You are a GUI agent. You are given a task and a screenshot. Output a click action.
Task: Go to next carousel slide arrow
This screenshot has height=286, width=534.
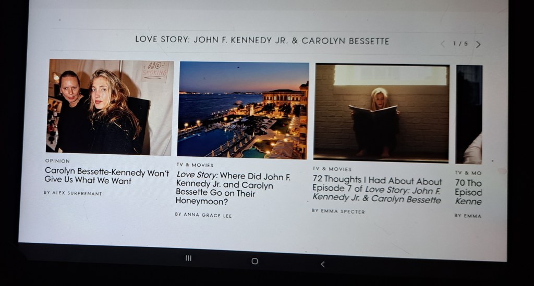point(478,45)
